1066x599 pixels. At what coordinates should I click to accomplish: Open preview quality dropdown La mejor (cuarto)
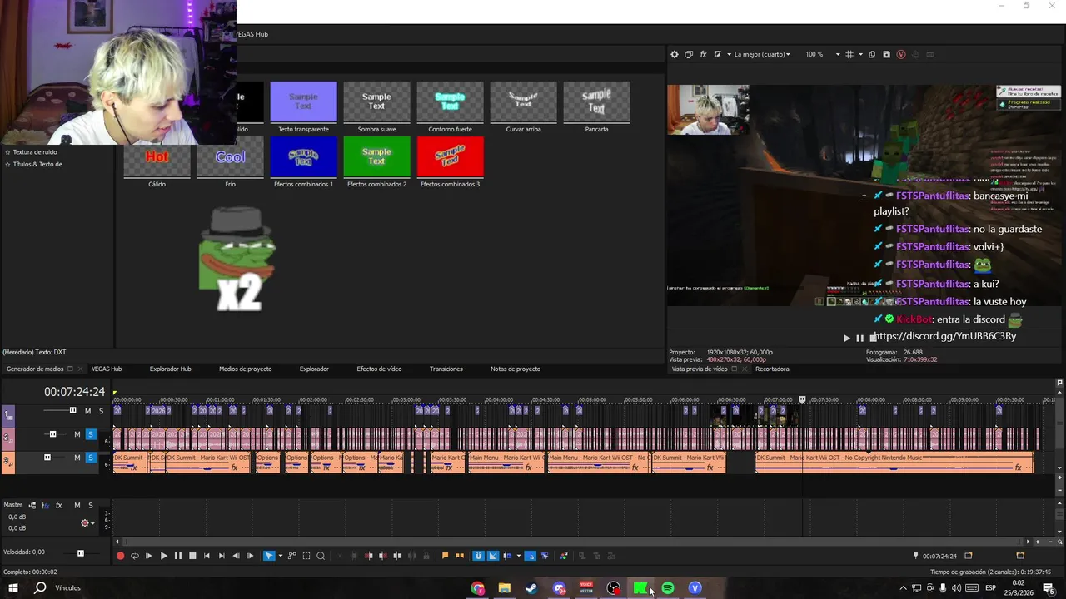coord(762,54)
